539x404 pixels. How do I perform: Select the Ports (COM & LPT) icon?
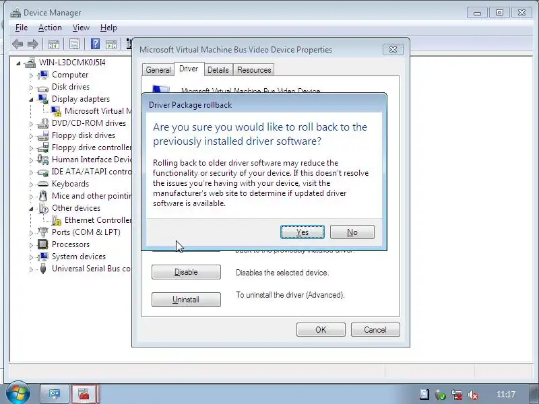click(x=43, y=232)
